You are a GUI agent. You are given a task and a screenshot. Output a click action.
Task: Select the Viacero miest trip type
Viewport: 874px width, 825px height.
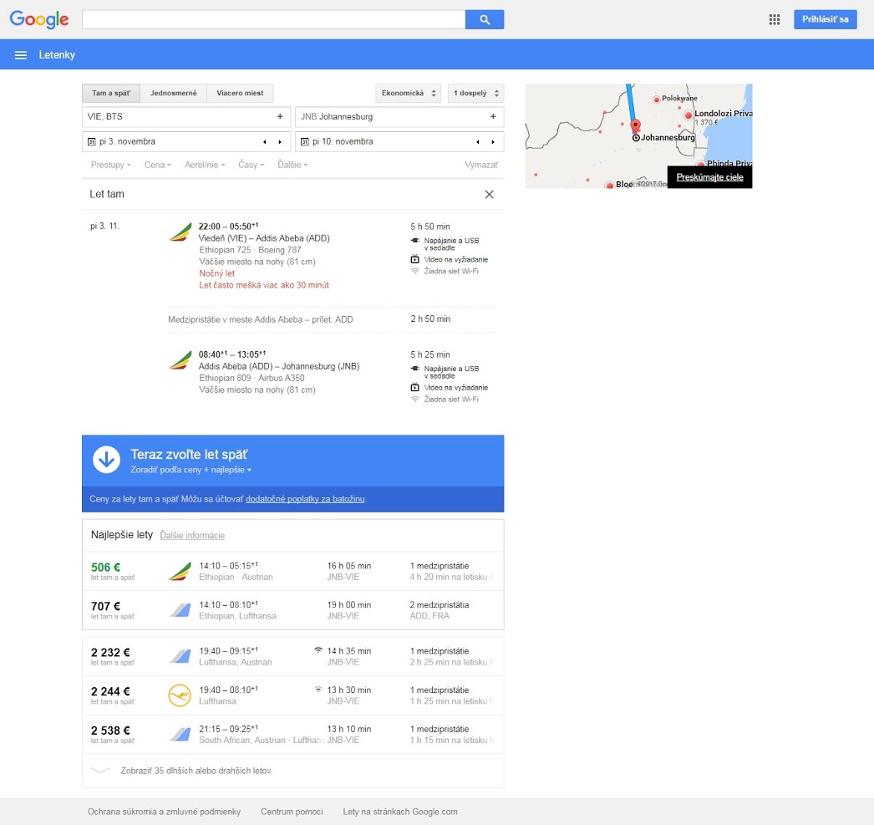pos(241,93)
